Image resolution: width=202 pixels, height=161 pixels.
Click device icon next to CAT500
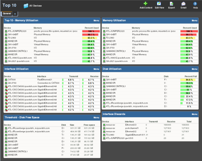(x=6, y=80)
